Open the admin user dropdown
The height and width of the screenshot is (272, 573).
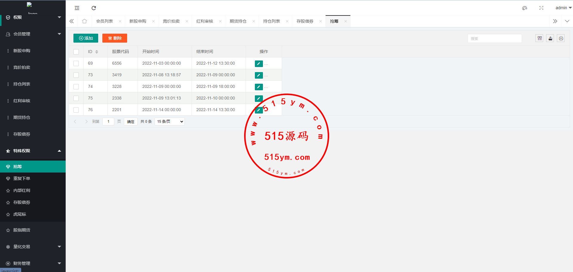(x=563, y=8)
